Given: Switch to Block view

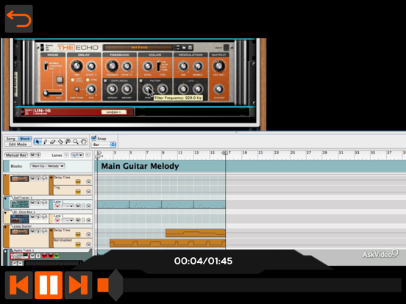Looking at the screenshot, I should point(25,139).
